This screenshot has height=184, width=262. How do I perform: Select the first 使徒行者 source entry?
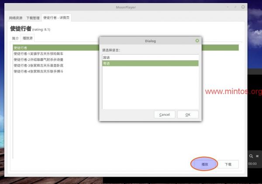(21, 48)
